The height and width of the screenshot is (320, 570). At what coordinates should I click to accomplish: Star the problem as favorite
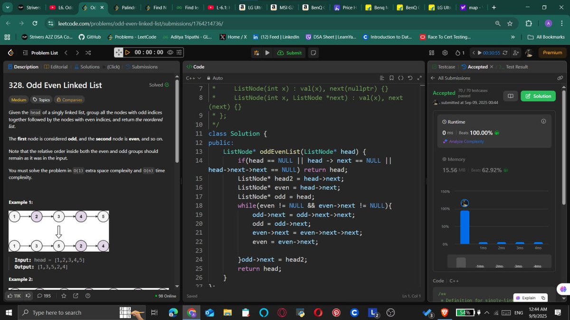(x=64, y=296)
